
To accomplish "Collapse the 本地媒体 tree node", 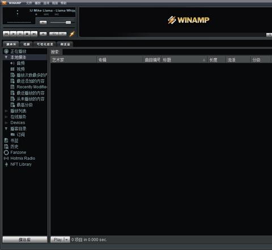I will [6, 57].
